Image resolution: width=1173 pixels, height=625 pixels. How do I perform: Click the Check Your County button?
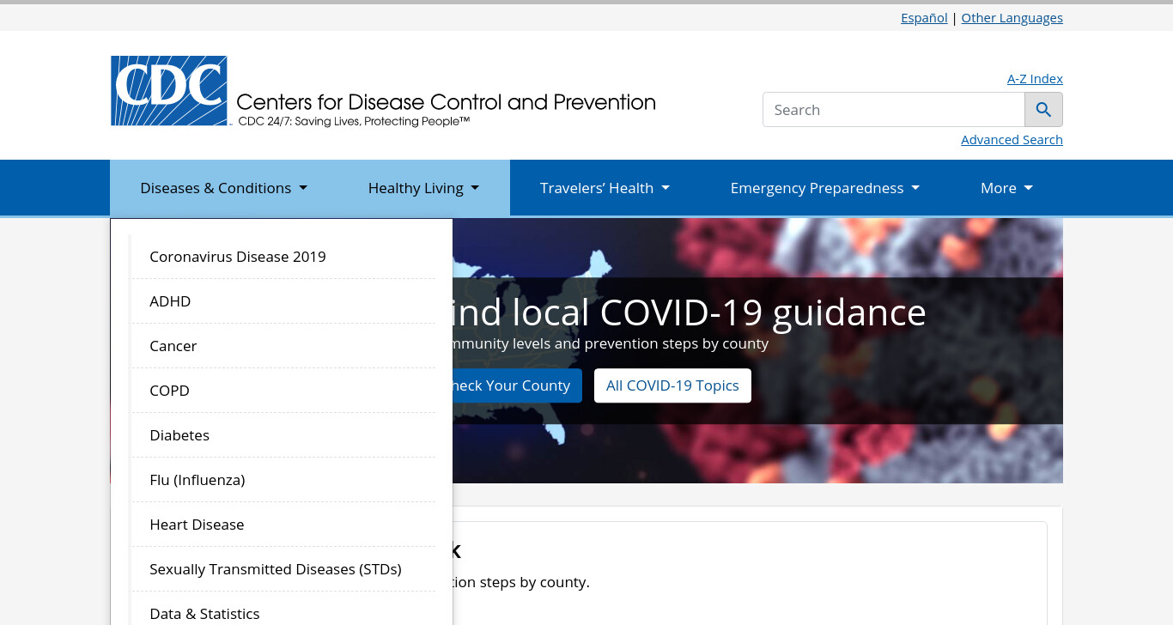pyautogui.click(x=517, y=385)
